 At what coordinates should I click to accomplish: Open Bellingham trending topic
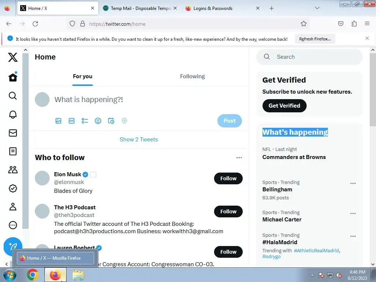277,189
